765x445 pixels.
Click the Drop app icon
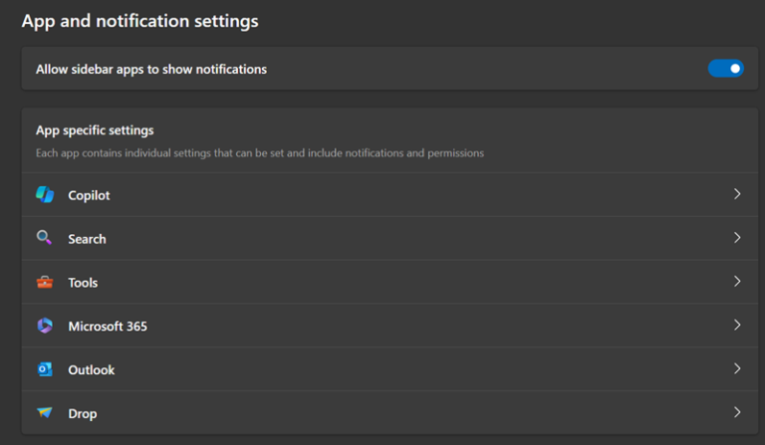click(45, 413)
